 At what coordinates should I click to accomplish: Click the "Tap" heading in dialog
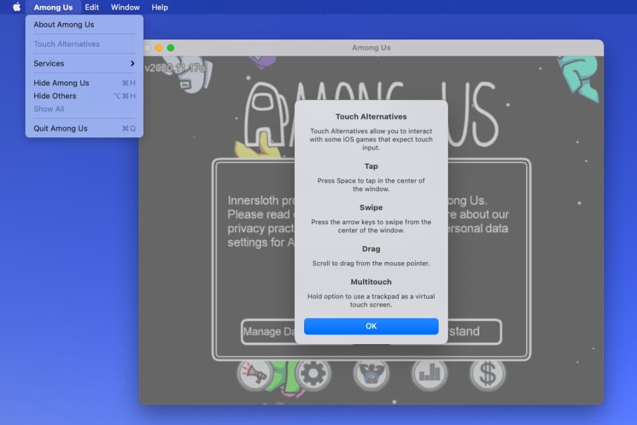371,166
